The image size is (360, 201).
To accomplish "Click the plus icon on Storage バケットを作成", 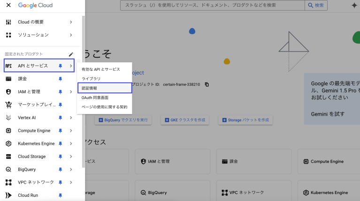I will [224, 120].
